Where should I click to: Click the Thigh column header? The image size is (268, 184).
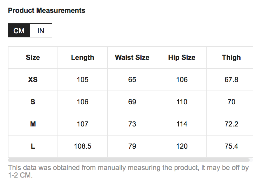tap(231, 58)
